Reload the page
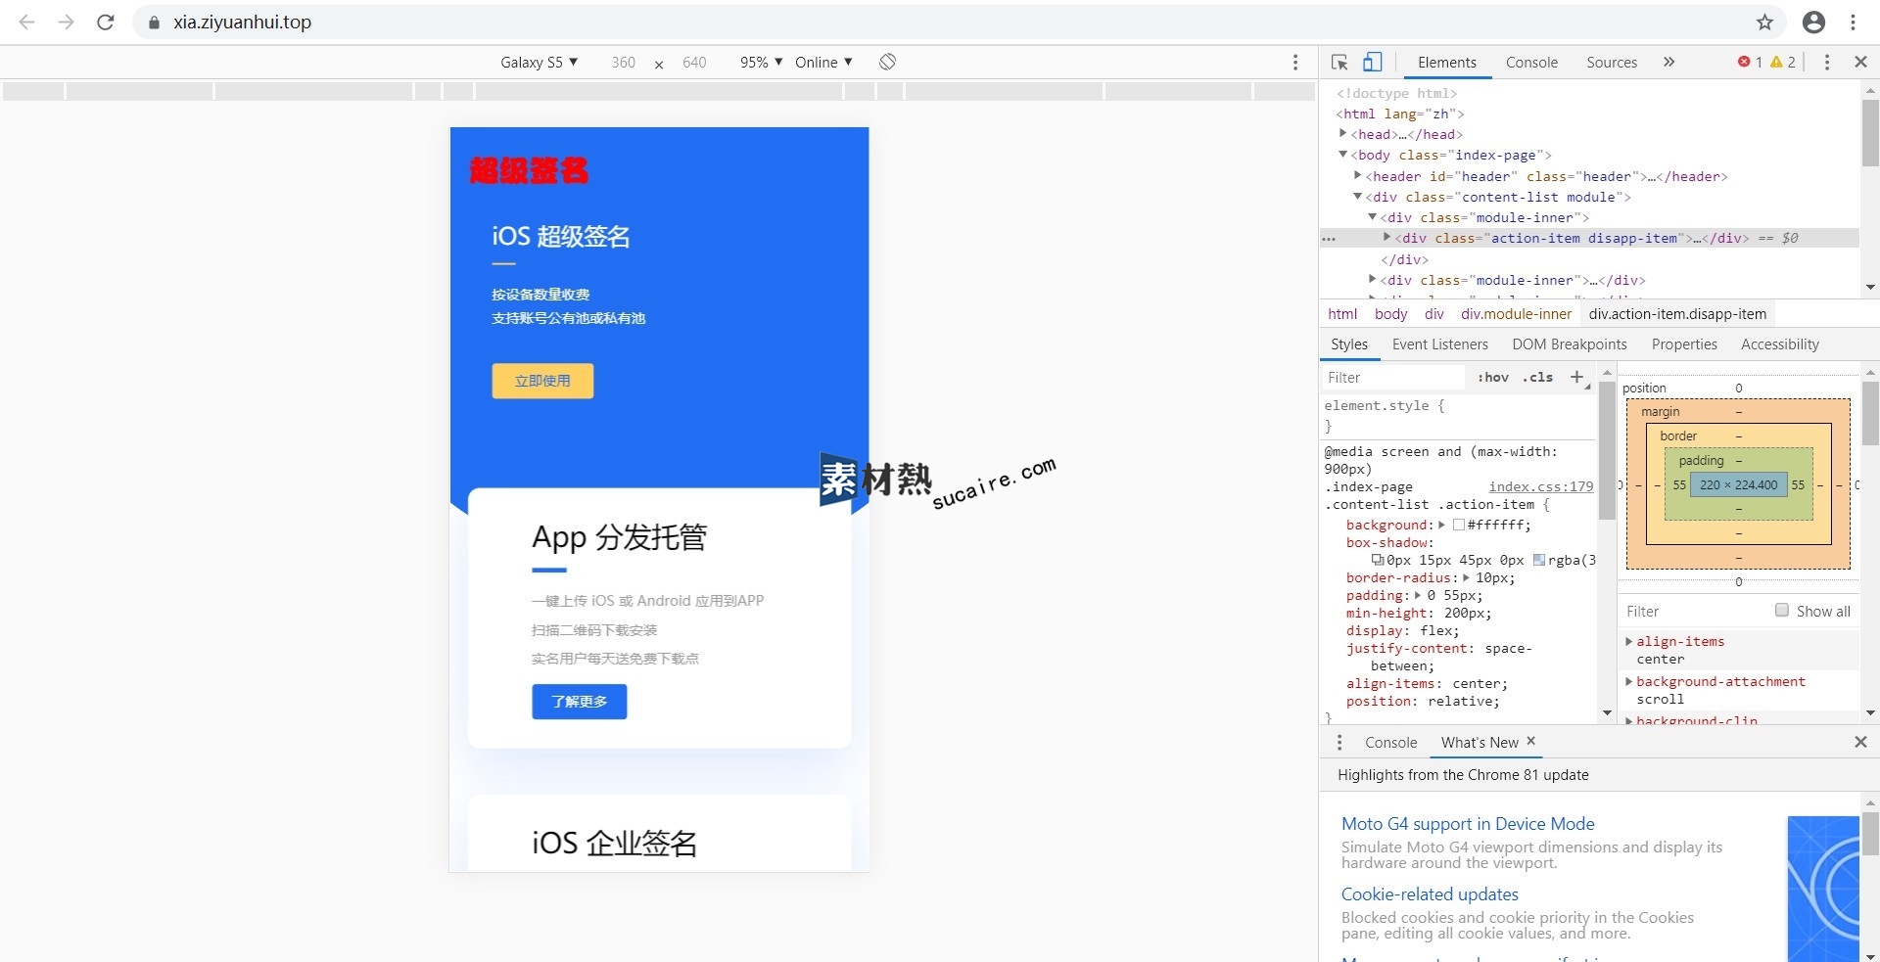This screenshot has height=962, width=1880. pyautogui.click(x=106, y=22)
